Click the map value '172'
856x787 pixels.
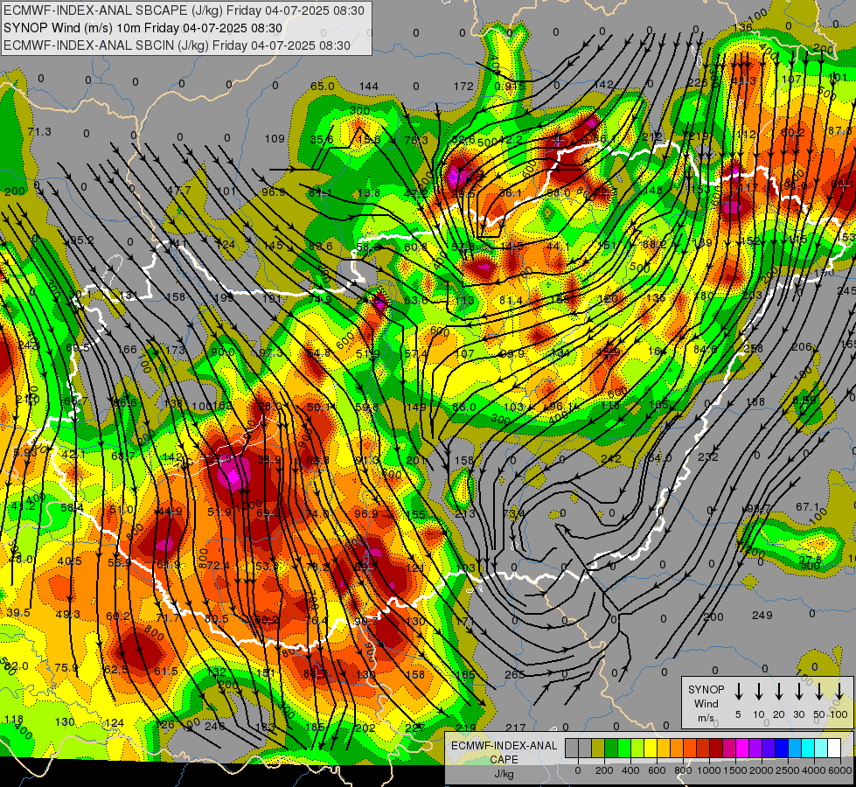click(x=463, y=86)
